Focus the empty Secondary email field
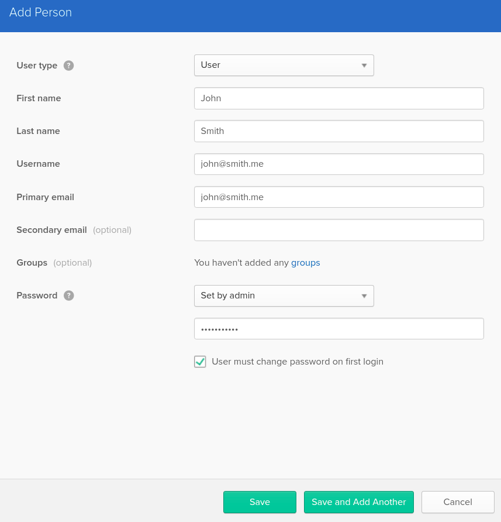Screen dimensions: 501x522 coord(338,230)
